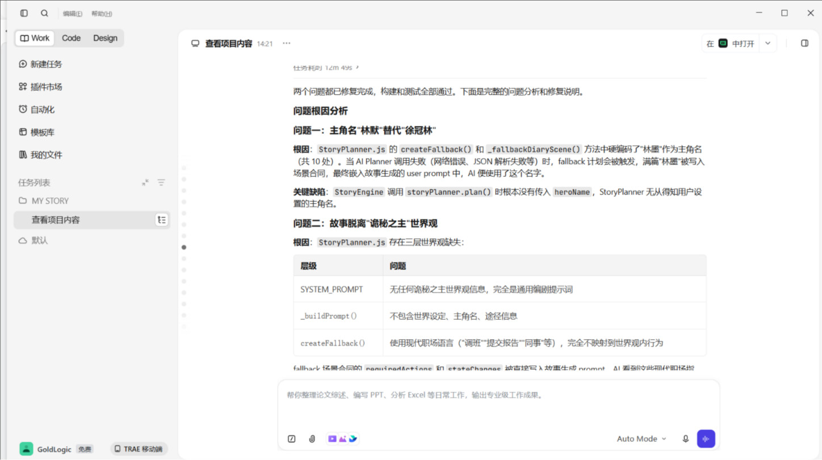The image size is (822, 460).
Task: Open the project in the terminal app
Action: tap(731, 43)
